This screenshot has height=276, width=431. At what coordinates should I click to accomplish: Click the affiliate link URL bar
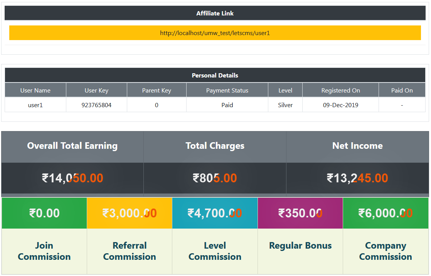215,33
